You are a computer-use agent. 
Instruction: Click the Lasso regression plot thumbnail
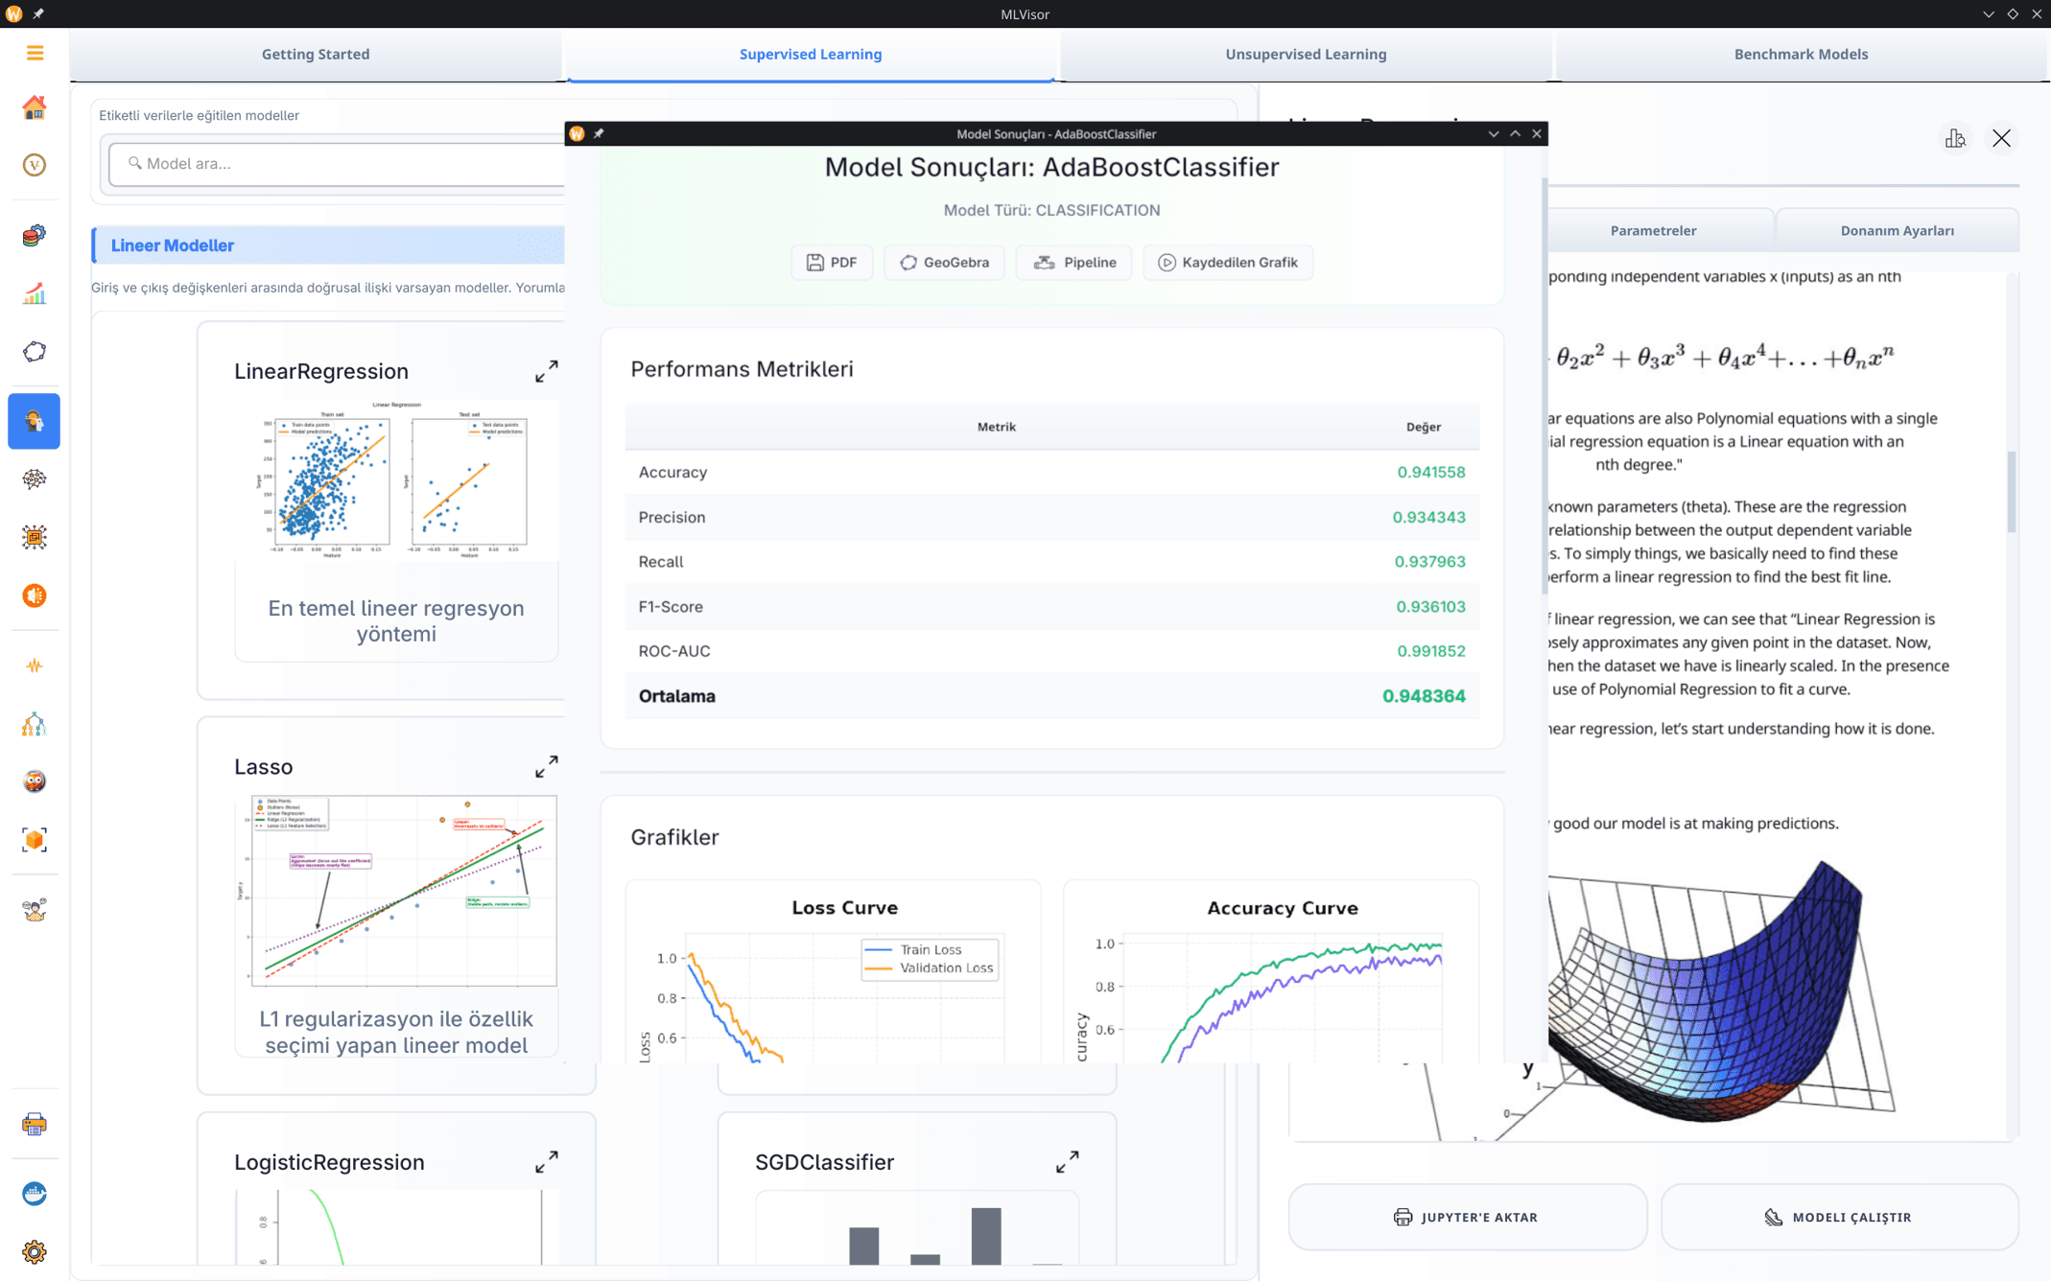point(396,890)
